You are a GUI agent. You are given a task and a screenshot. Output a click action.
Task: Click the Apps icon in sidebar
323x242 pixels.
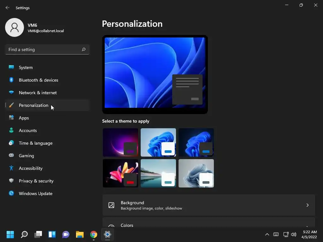point(11,118)
